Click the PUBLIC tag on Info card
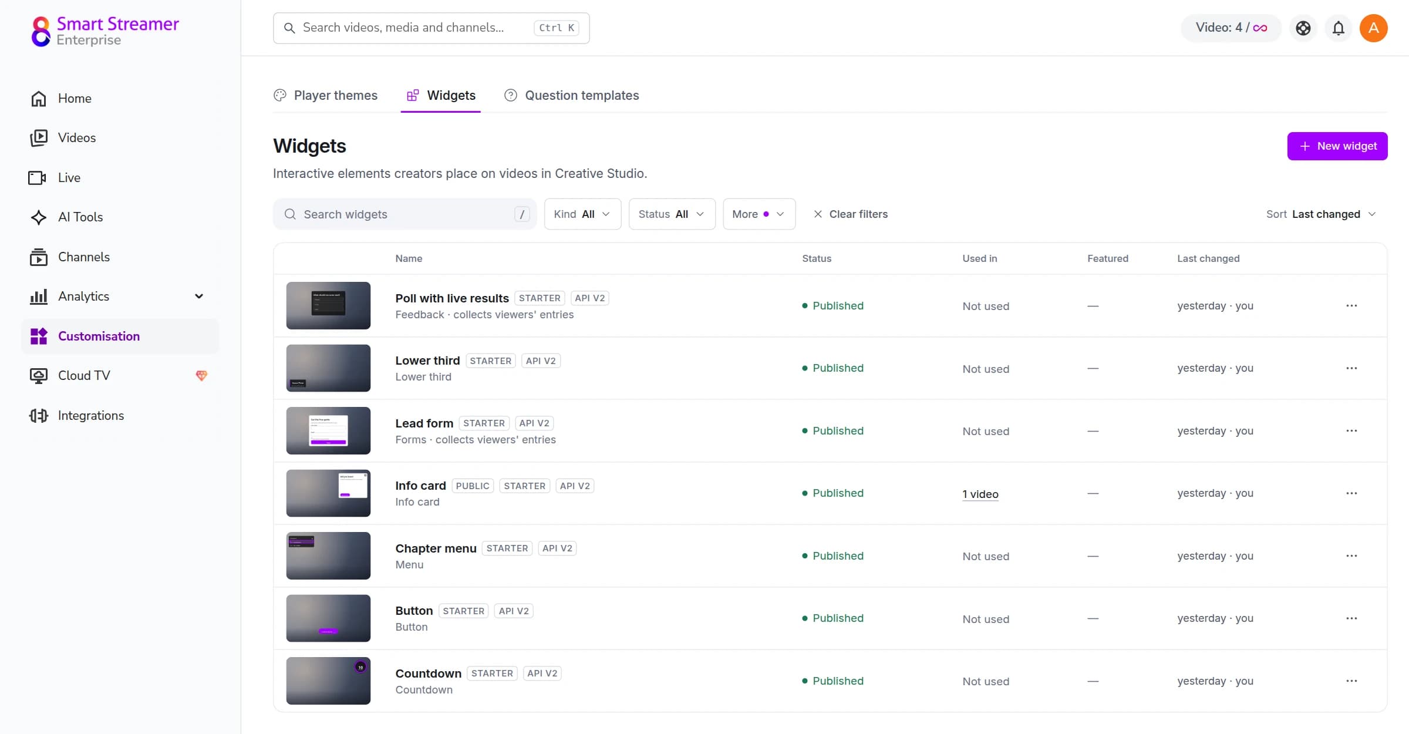This screenshot has width=1409, height=734. 472,486
